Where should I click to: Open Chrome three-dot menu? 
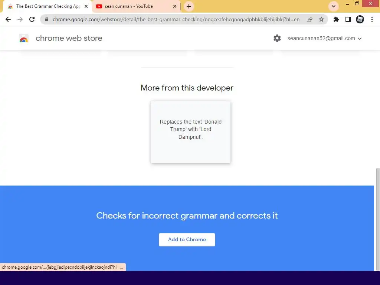[x=372, y=19]
